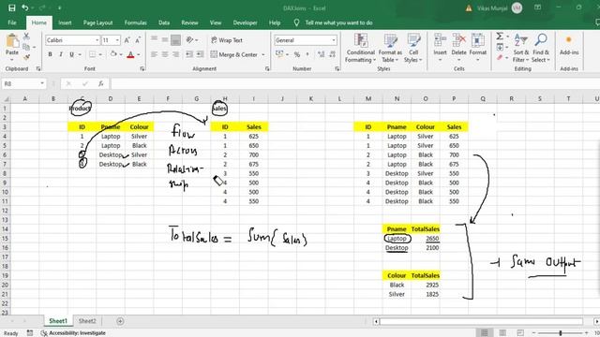Screen dimensions: 600x337
Task: Increase font size with larger A icon
Action: [x=127, y=40]
